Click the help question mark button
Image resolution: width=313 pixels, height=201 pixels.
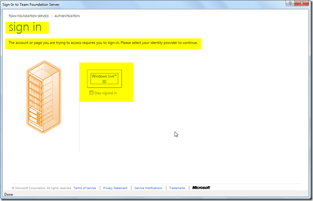tap(290, 3)
